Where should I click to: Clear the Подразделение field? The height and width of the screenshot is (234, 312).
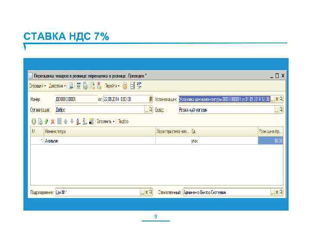146,192
